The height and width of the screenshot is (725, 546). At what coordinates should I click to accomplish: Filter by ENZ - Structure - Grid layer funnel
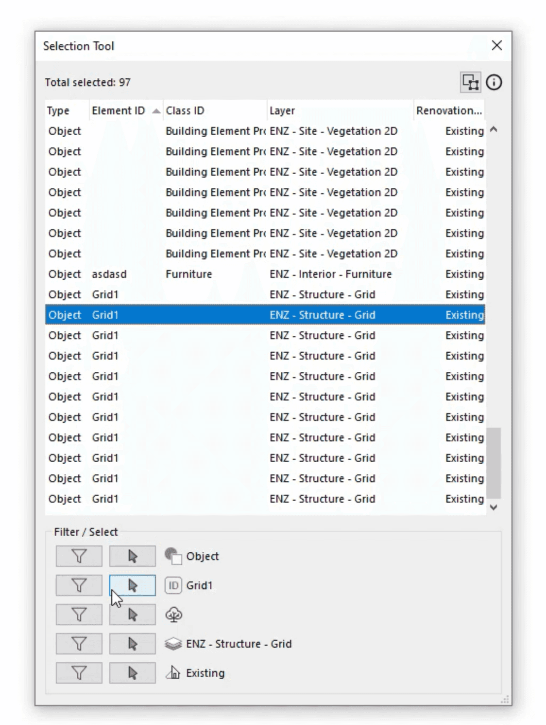[x=78, y=643]
